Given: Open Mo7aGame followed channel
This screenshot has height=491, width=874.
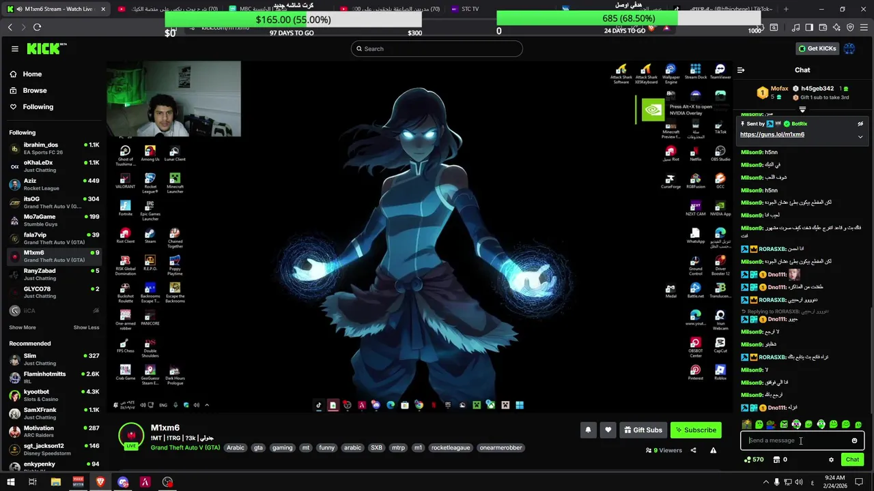Looking at the screenshot, I should (53, 220).
